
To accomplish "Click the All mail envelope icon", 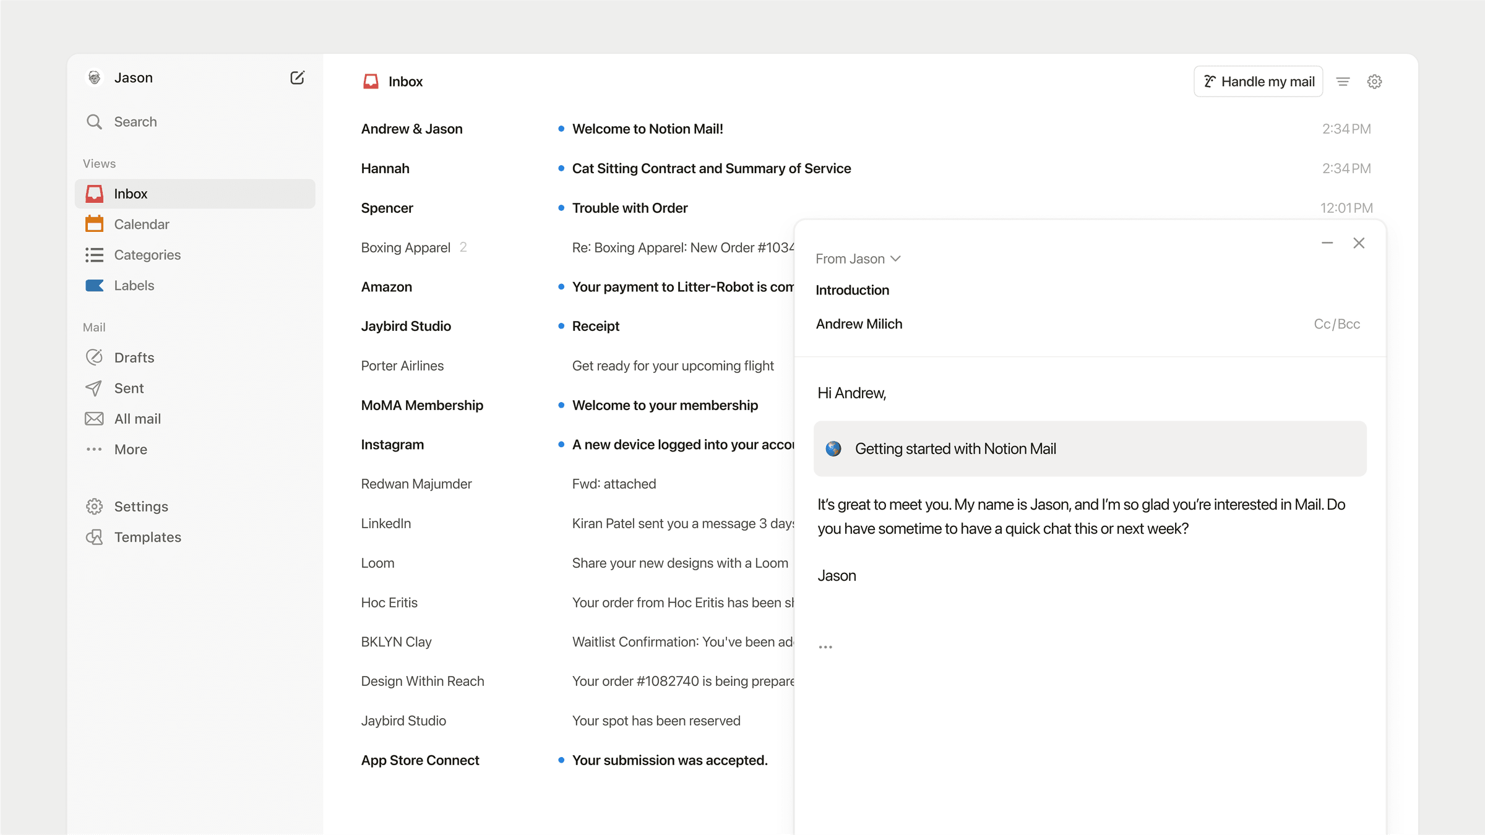I will 94,419.
